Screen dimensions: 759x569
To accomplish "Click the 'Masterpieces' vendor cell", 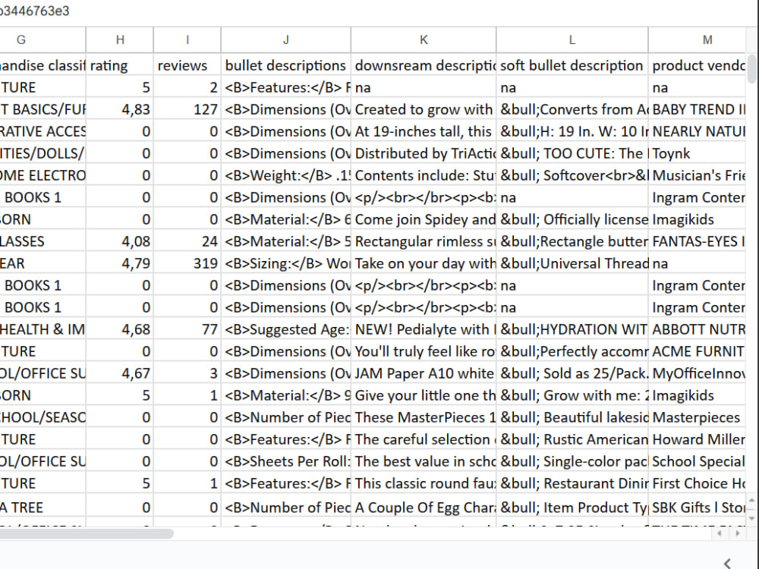I will point(697,417).
